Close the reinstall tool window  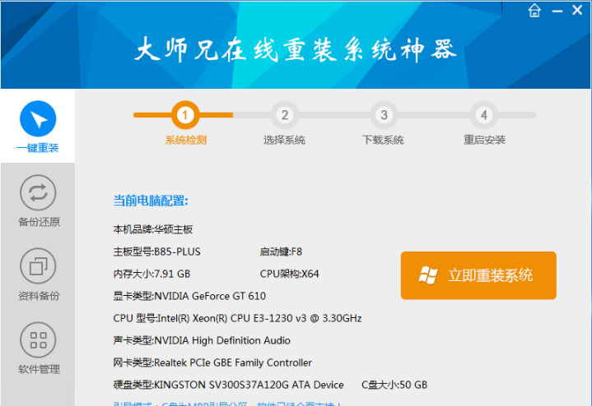point(577,10)
